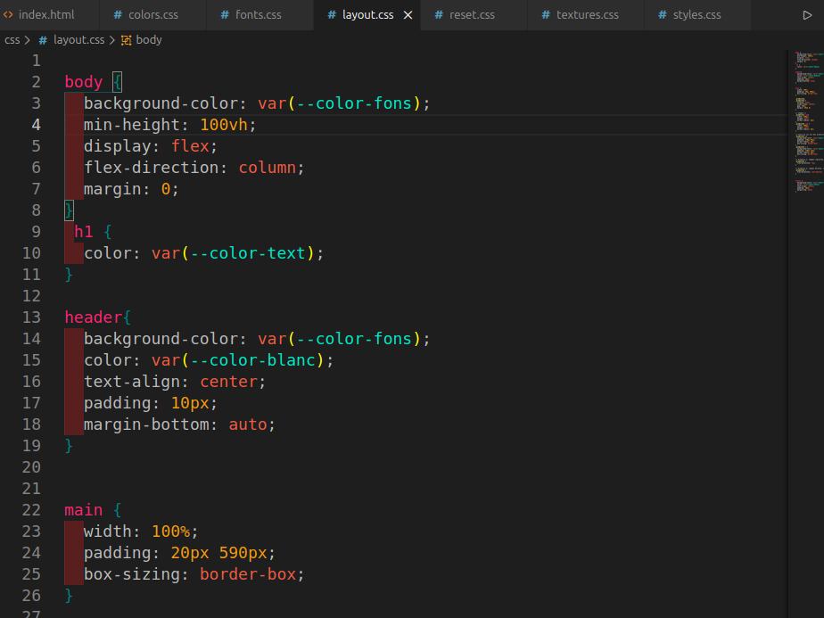Click the hash icon on colors.css tab
The height and width of the screenshot is (618, 824).
118,15
